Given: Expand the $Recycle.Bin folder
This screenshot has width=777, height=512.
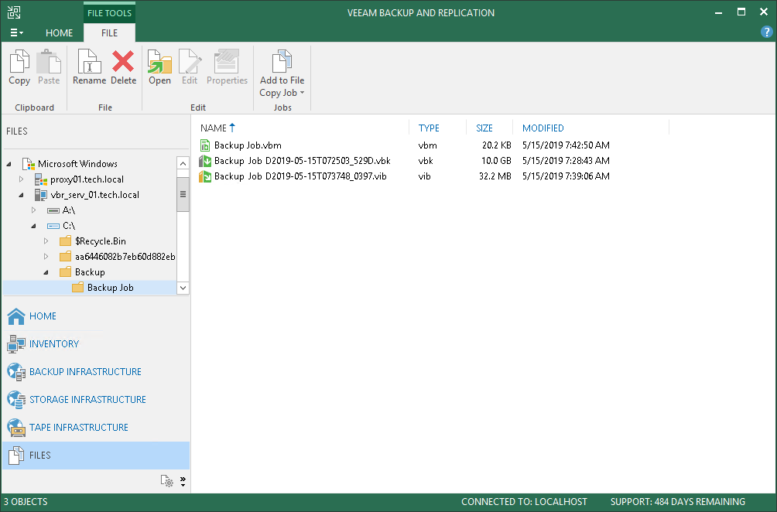Looking at the screenshot, I should [46, 241].
